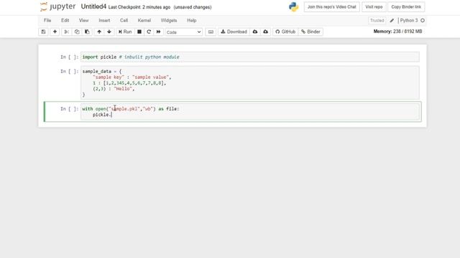Select the sample_data cell's In [ ] prompt
Image resolution: width=460 pixels, height=258 pixels.
(x=70, y=72)
